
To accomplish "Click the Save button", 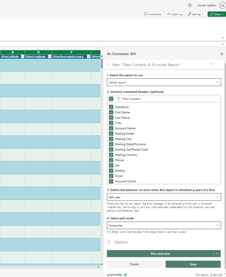I will pos(193,264).
